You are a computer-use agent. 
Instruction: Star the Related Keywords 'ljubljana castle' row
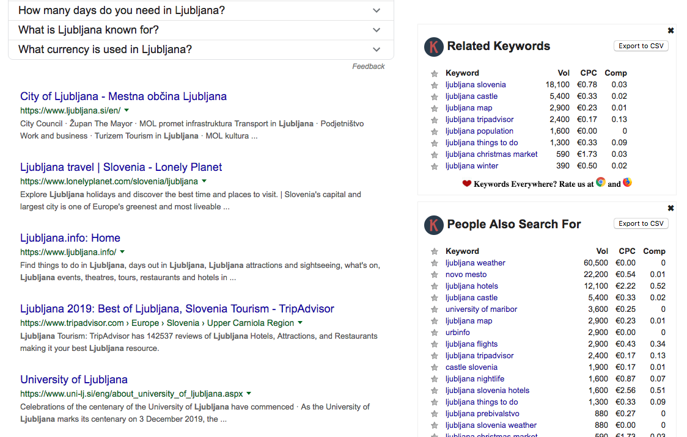(x=434, y=97)
